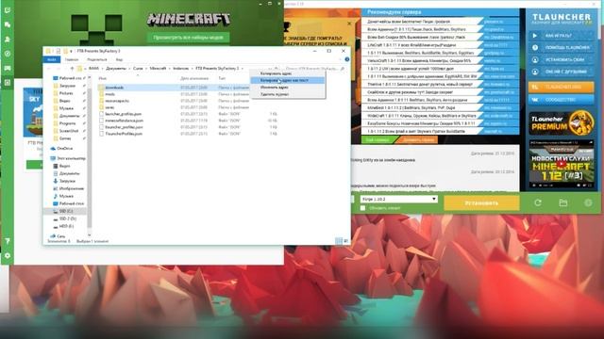
Task: Click the Explorer search field
Action: pos(312,69)
